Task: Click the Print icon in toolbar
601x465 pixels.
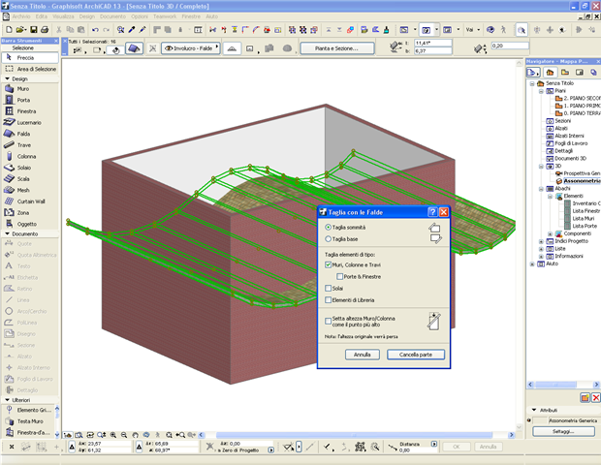Action: click(45, 29)
